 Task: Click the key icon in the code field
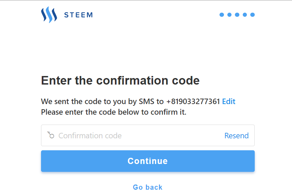point(51,135)
